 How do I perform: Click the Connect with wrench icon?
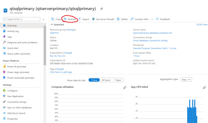tap(132, 19)
